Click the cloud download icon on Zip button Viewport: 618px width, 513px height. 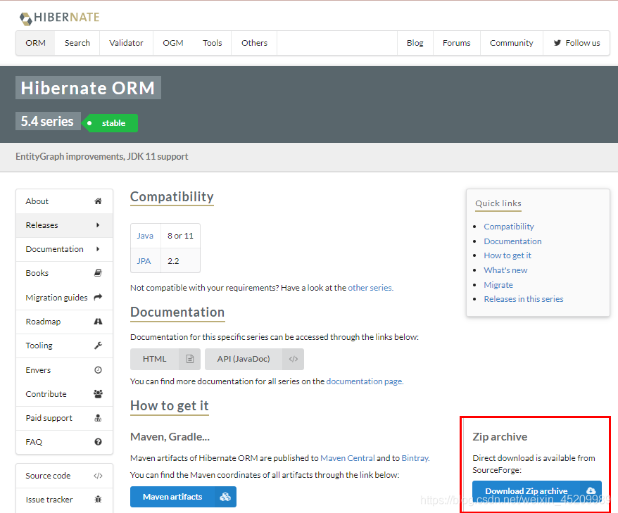pos(591,490)
